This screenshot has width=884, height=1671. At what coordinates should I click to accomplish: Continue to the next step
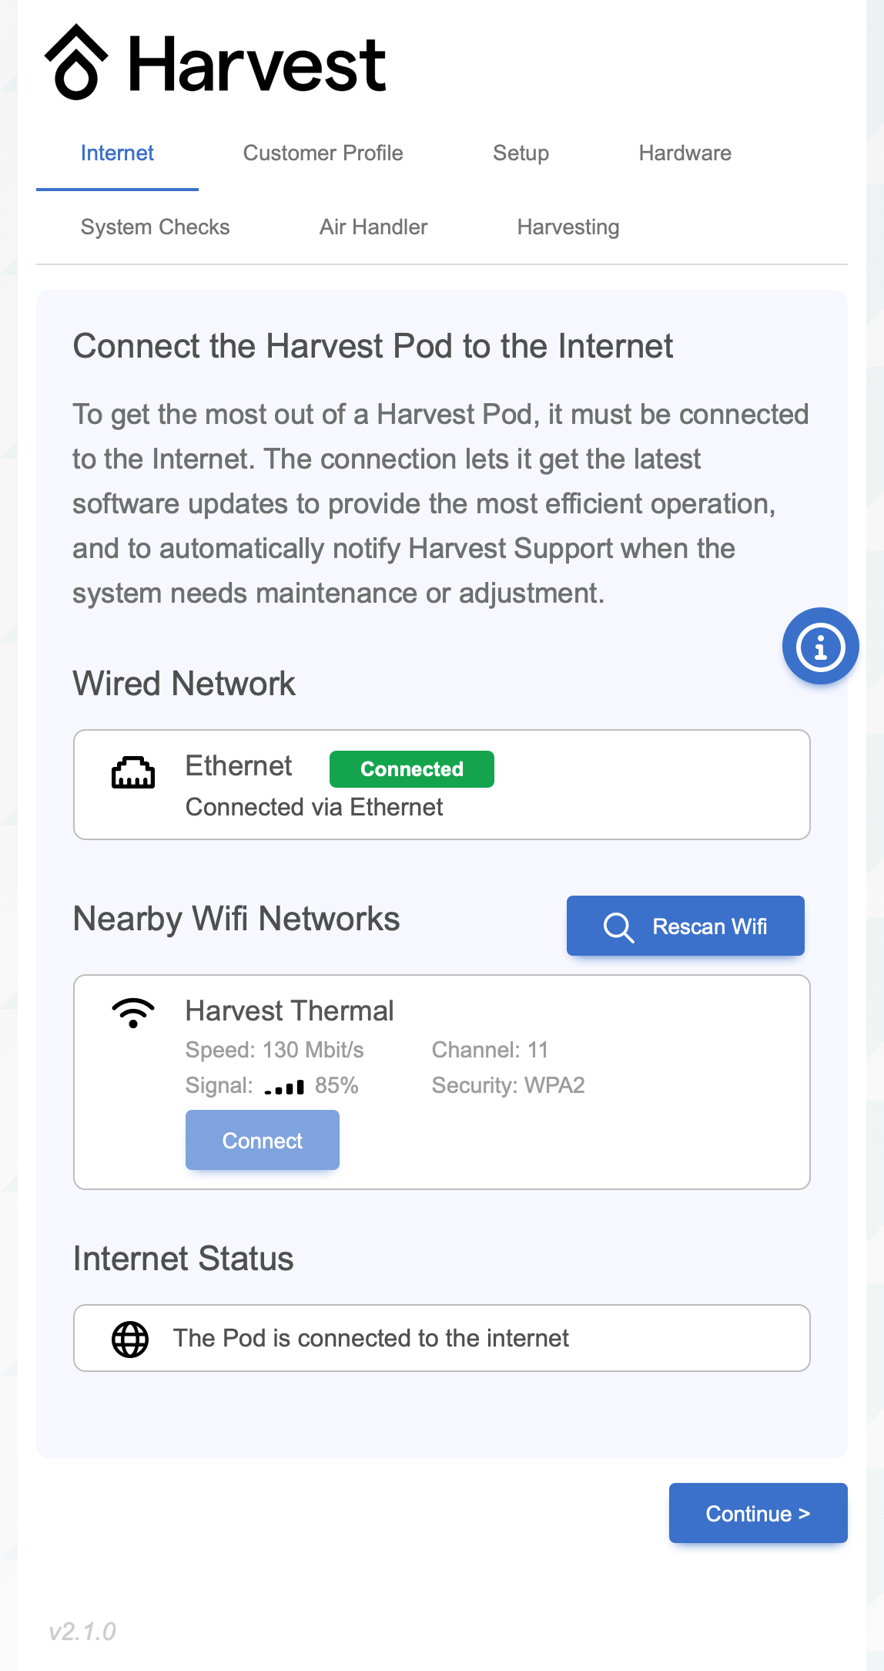click(x=758, y=1513)
